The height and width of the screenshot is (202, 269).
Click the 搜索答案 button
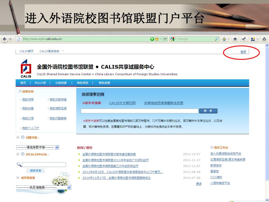point(35,170)
